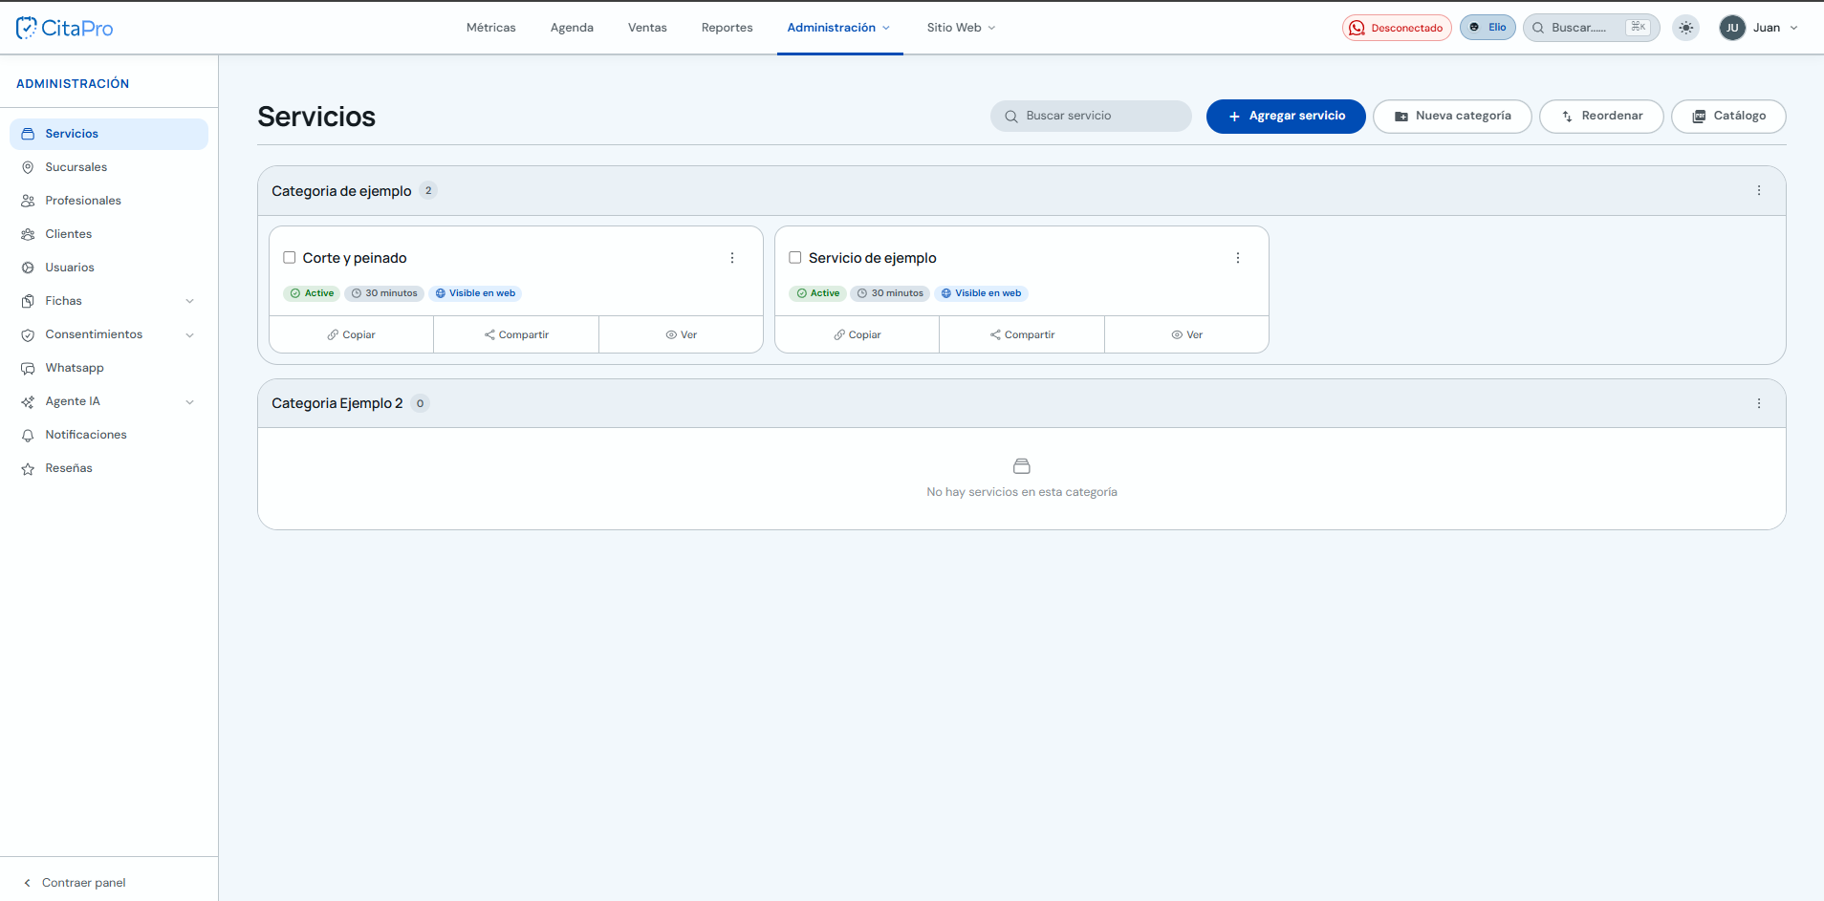Click the Profesionales people icon
Viewport: 1824px width, 901px height.
(x=28, y=201)
